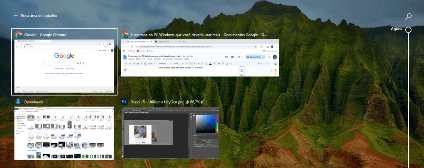Click the blue Docs file icon in preview
424x168 pixels.
point(125,57)
